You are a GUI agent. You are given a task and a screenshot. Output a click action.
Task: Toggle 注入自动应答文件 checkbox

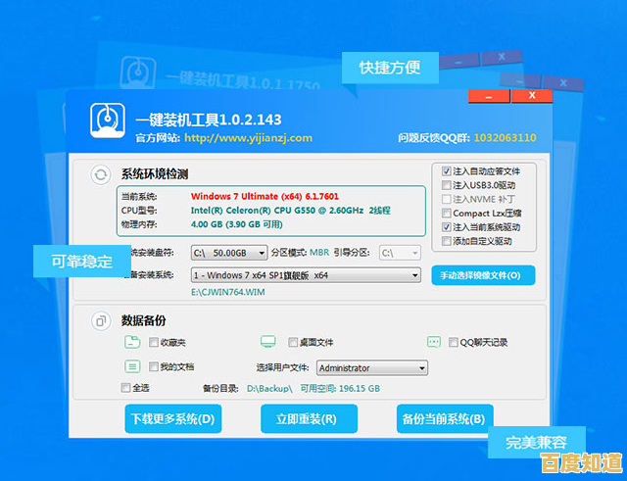click(x=447, y=171)
